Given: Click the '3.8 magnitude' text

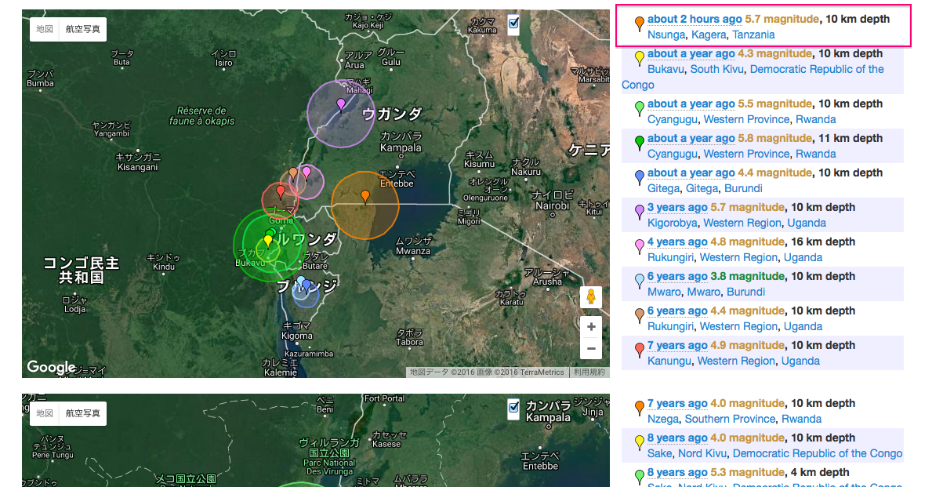Looking at the screenshot, I should [747, 276].
